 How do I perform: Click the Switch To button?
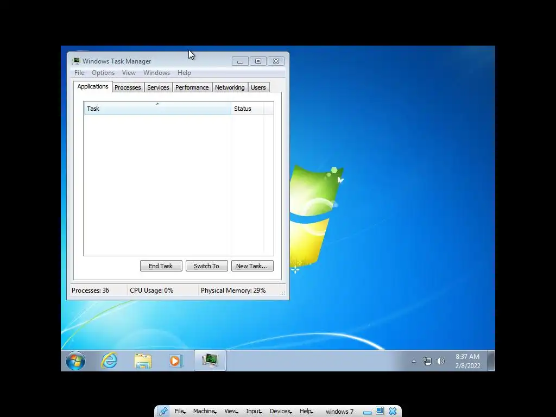point(207,266)
